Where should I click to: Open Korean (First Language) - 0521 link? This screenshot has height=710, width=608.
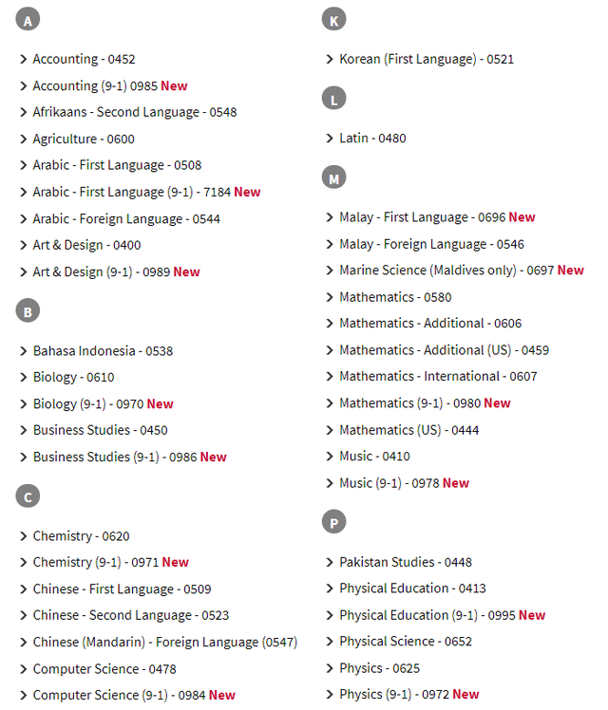427,59
